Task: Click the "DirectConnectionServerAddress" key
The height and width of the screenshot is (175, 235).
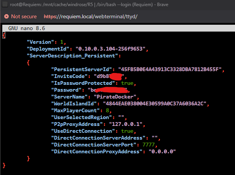Action: (98, 138)
